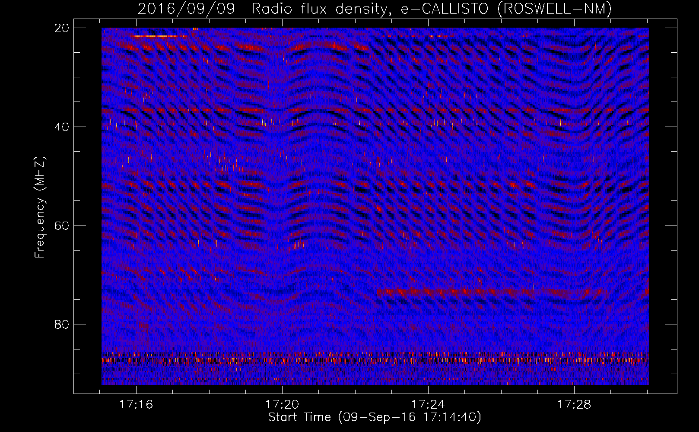Click the 17:16 time tick label

point(136,404)
